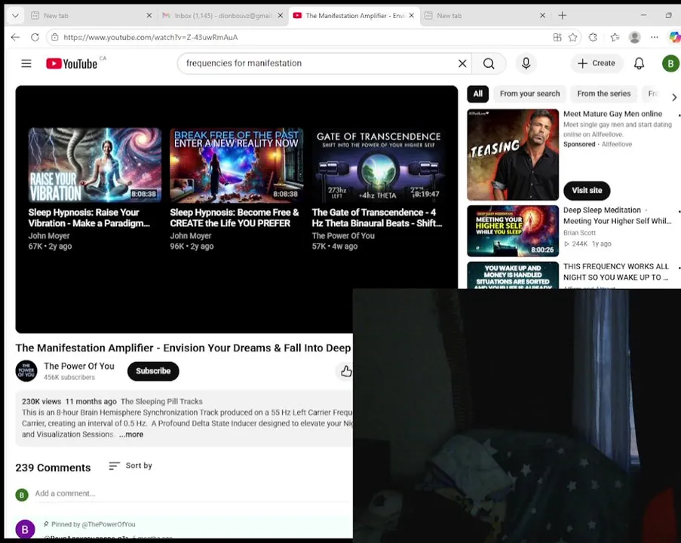Open the Copilot sidebar icon
The image size is (681, 543).
pyautogui.click(x=674, y=38)
